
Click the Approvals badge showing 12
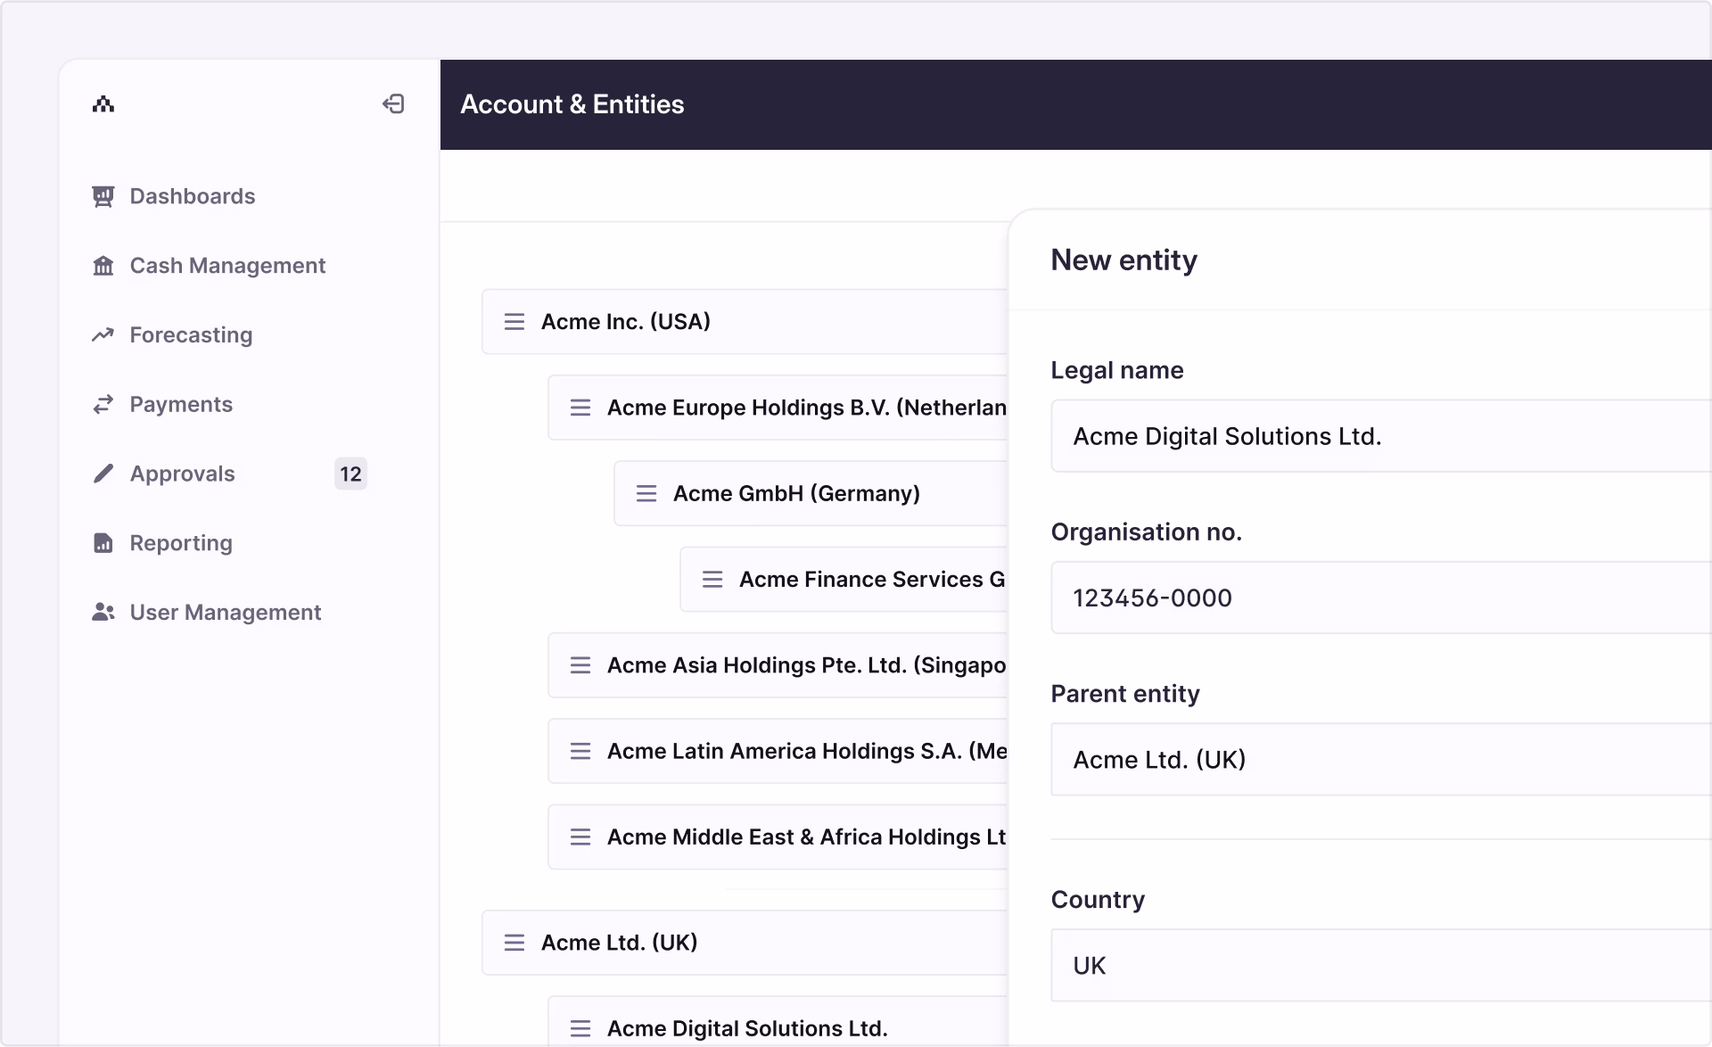pyautogui.click(x=350, y=474)
